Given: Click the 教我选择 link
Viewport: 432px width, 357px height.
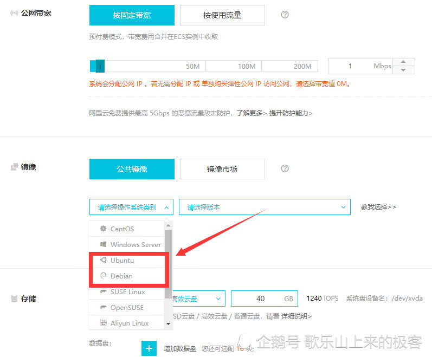Looking at the screenshot, I should coord(378,207).
